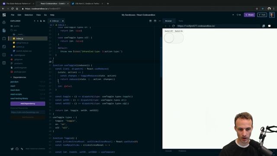Open Deployment panel in activity bar
277x156 pixels.
coord(4,47)
